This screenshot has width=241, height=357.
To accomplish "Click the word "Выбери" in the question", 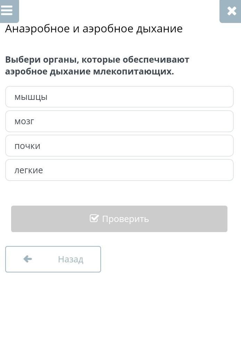I will coord(23,60).
